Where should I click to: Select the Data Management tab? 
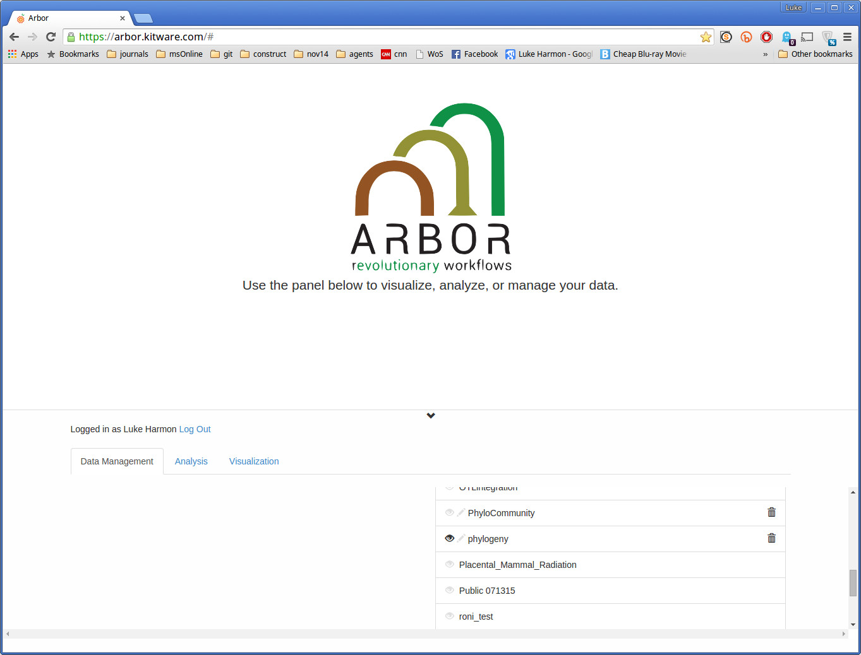(x=117, y=461)
